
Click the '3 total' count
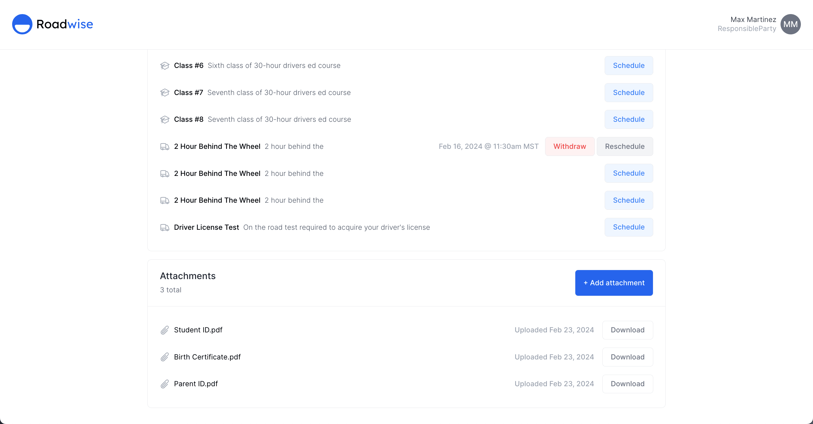pos(171,290)
